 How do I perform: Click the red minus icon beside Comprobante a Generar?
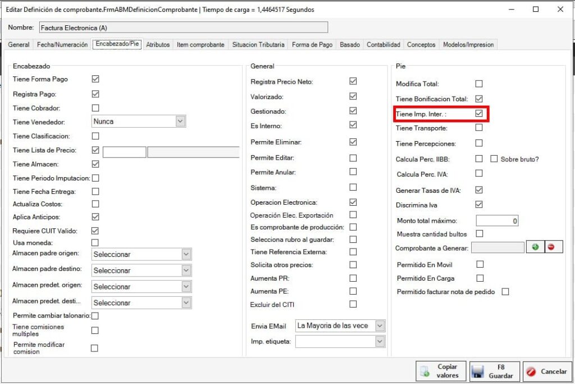click(553, 247)
